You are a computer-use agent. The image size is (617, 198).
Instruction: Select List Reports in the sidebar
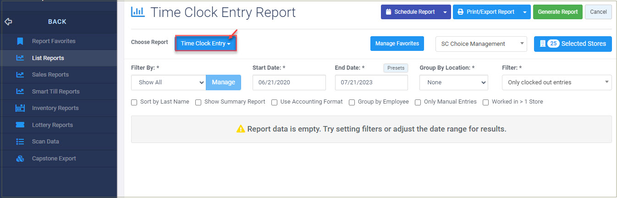[48, 58]
